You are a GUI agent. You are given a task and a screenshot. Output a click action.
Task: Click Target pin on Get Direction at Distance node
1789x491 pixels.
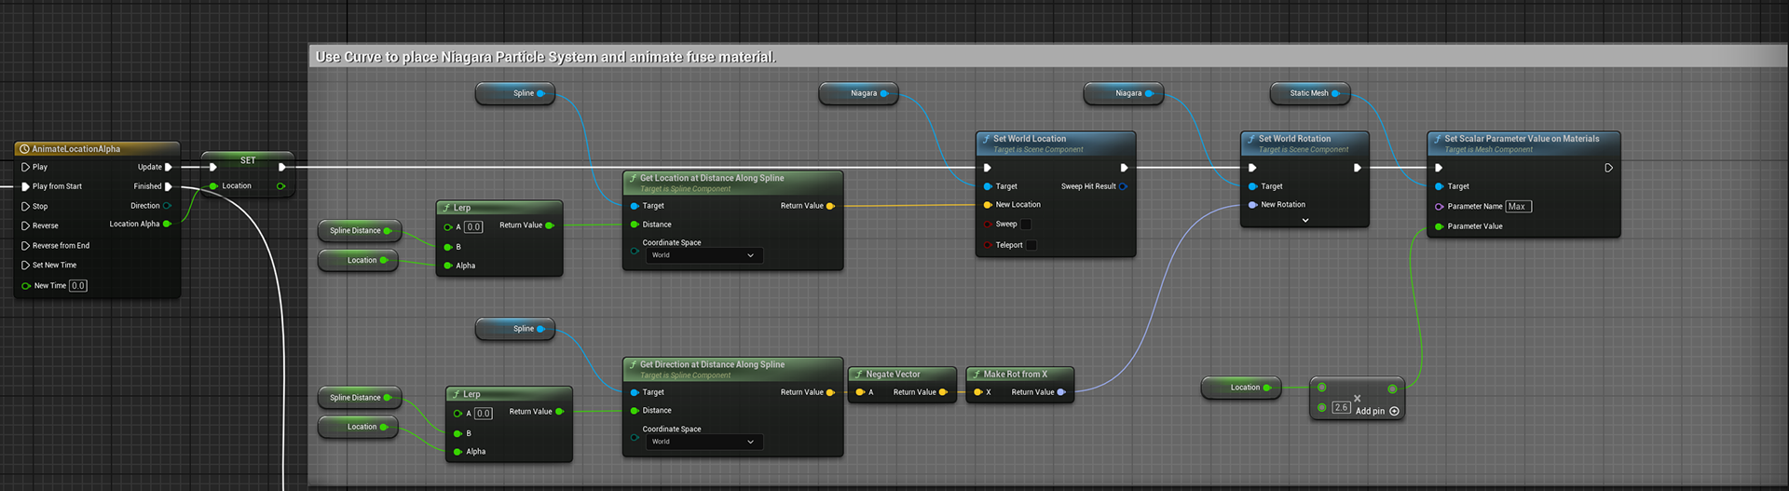pyautogui.click(x=635, y=392)
